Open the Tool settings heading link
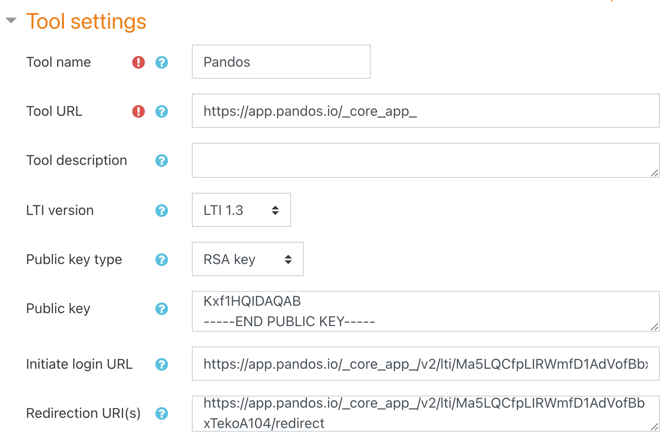The height and width of the screenshot is (441, 670). tap(86, 21)
